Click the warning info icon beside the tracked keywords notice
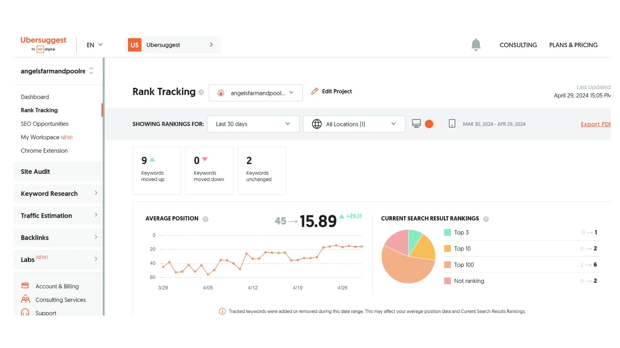This screenshot has height=348, width=620. click(222, 311)
